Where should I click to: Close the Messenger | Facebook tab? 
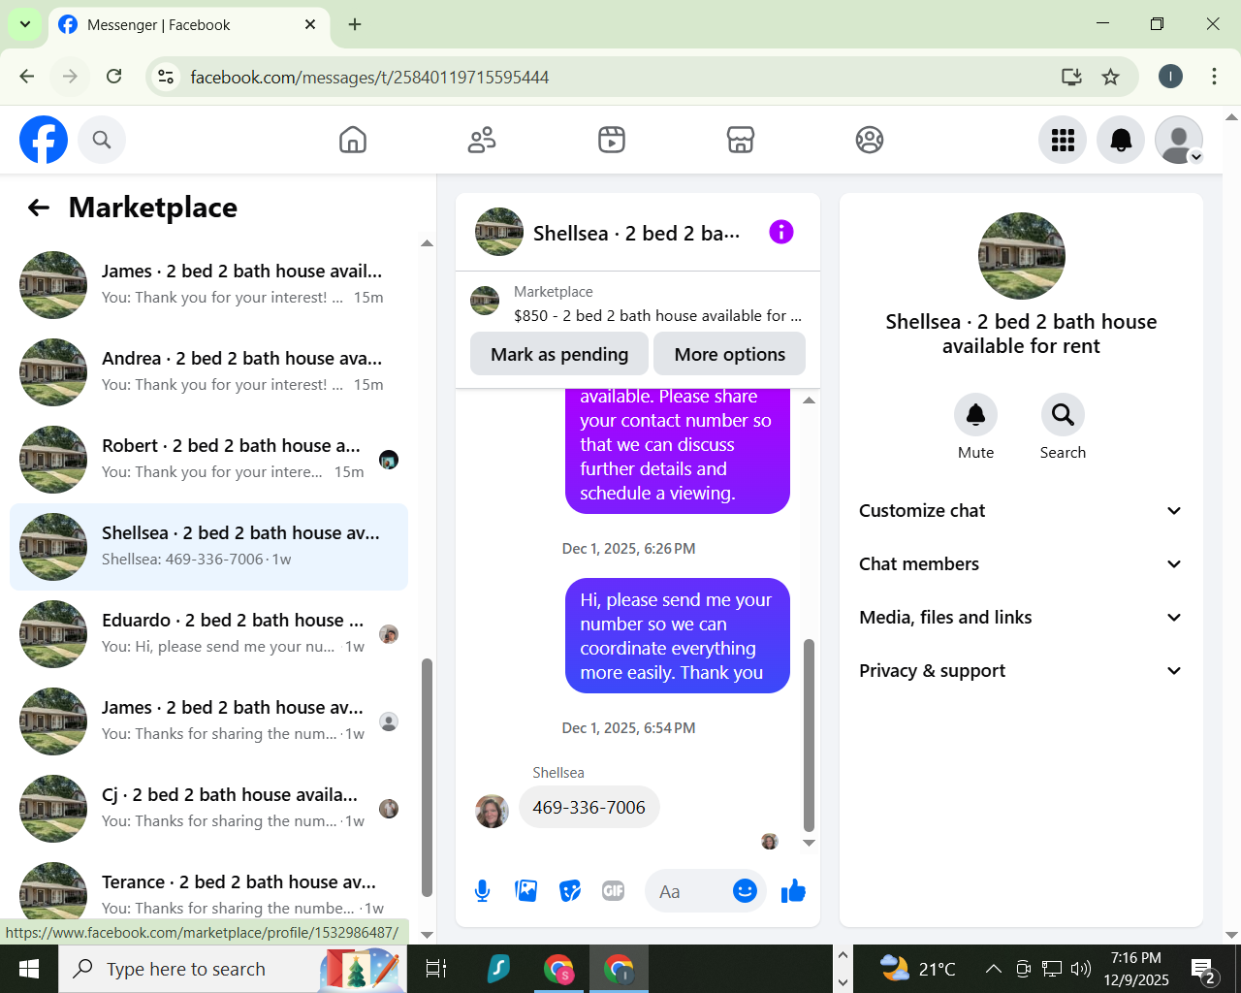click(x=310, y=24)
